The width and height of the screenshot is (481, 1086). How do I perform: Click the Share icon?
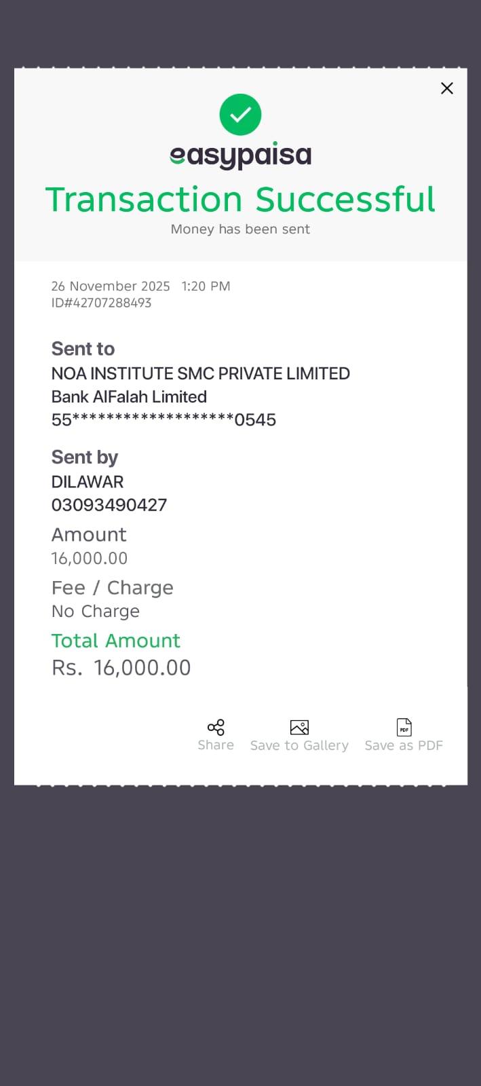(x=216, y=728)
